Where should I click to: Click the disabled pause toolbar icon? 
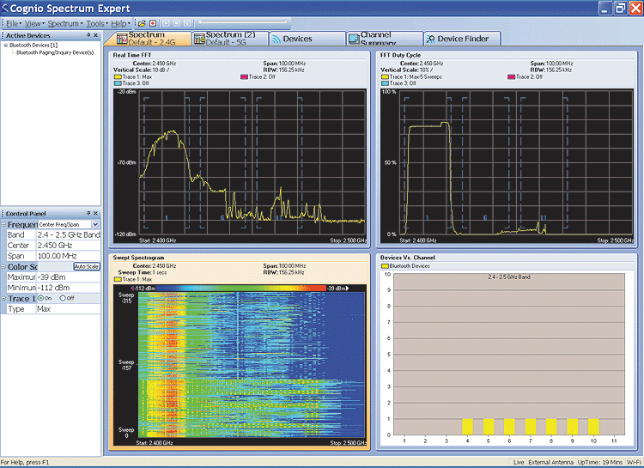[187, 23]
